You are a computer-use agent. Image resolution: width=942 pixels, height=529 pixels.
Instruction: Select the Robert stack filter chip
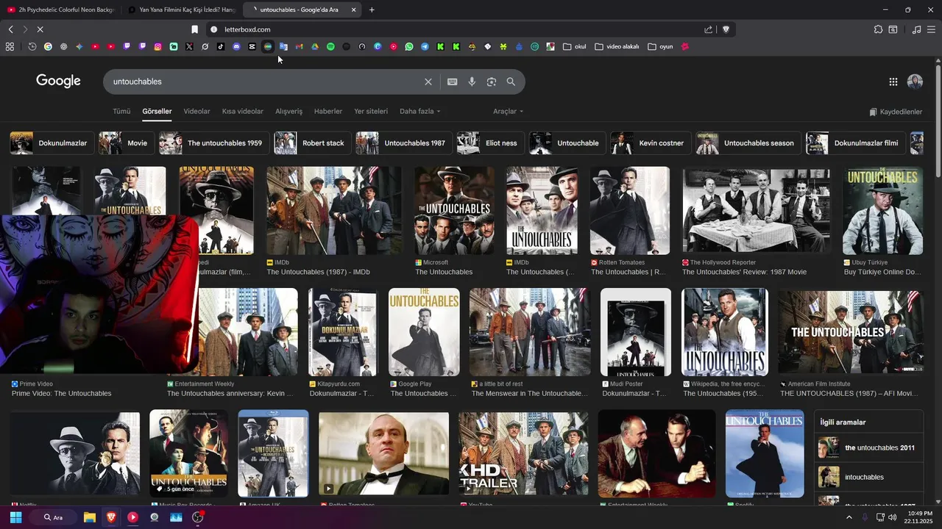tap(312, 143)
